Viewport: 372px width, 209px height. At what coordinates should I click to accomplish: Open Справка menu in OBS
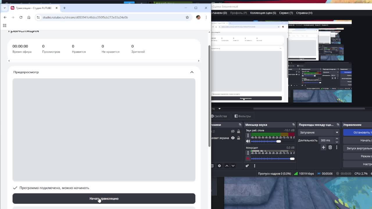pyautogui.click(x=304, y=13)
